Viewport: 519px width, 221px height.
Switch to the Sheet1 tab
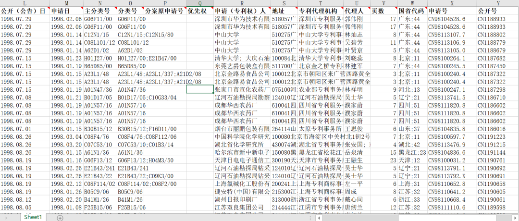coord(33,217)
